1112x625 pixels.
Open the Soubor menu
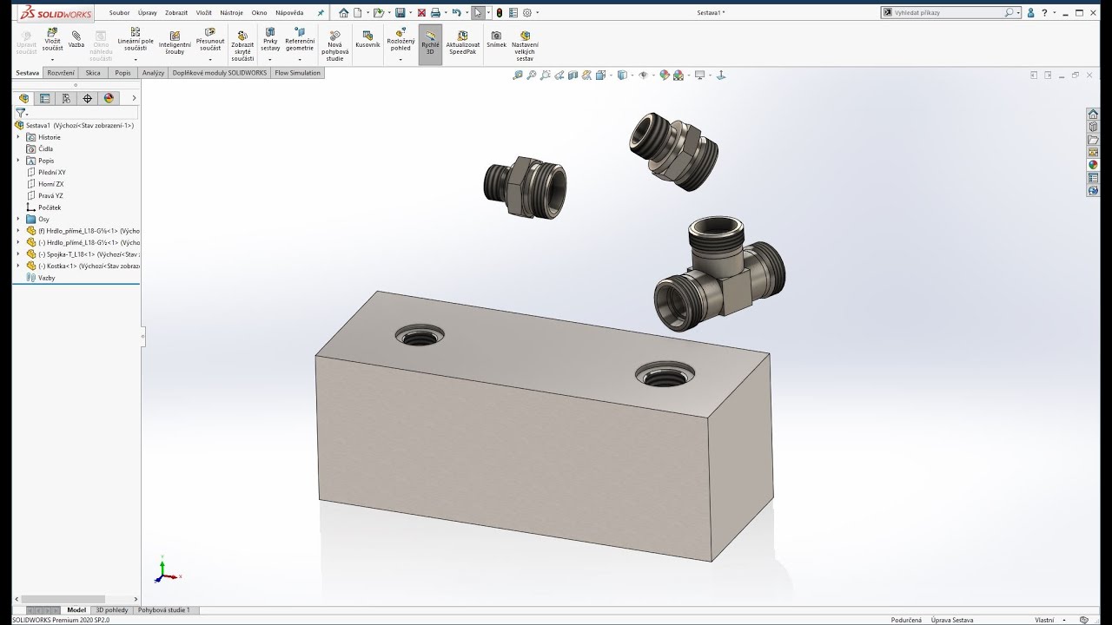(120, 13)
